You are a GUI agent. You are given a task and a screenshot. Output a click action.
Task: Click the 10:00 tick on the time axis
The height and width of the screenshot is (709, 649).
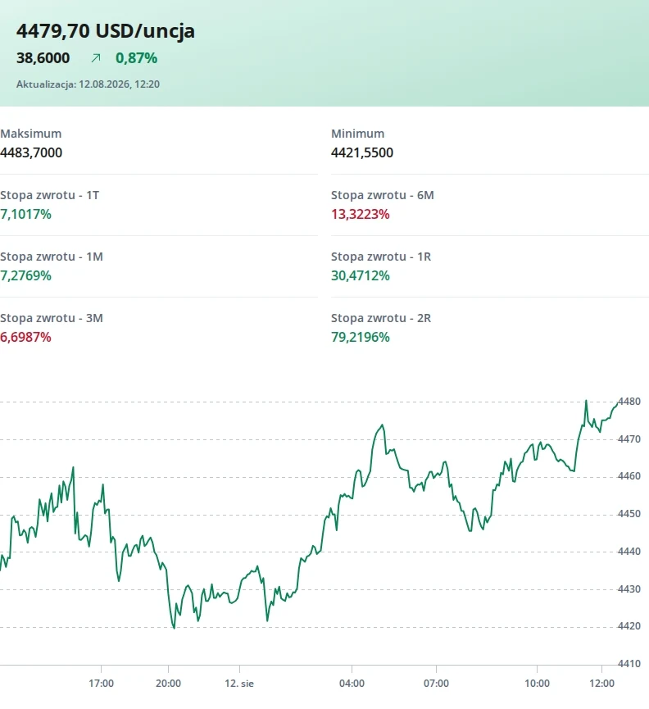pos(537,684)
